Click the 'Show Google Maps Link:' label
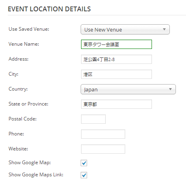The width and height of the screenshot is (186, 184). (36, 175)
